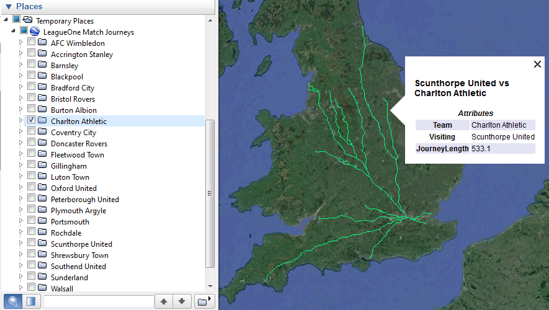549x310 pixels.
Task: Expand the Accrington Stanley folder arrow
Action: point(20,53)
